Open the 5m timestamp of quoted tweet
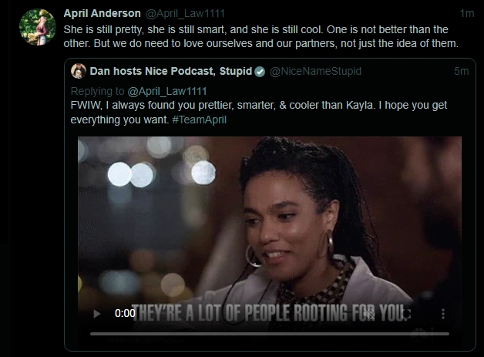This screenshot has height=357, width=484. [x=461, y=71]
